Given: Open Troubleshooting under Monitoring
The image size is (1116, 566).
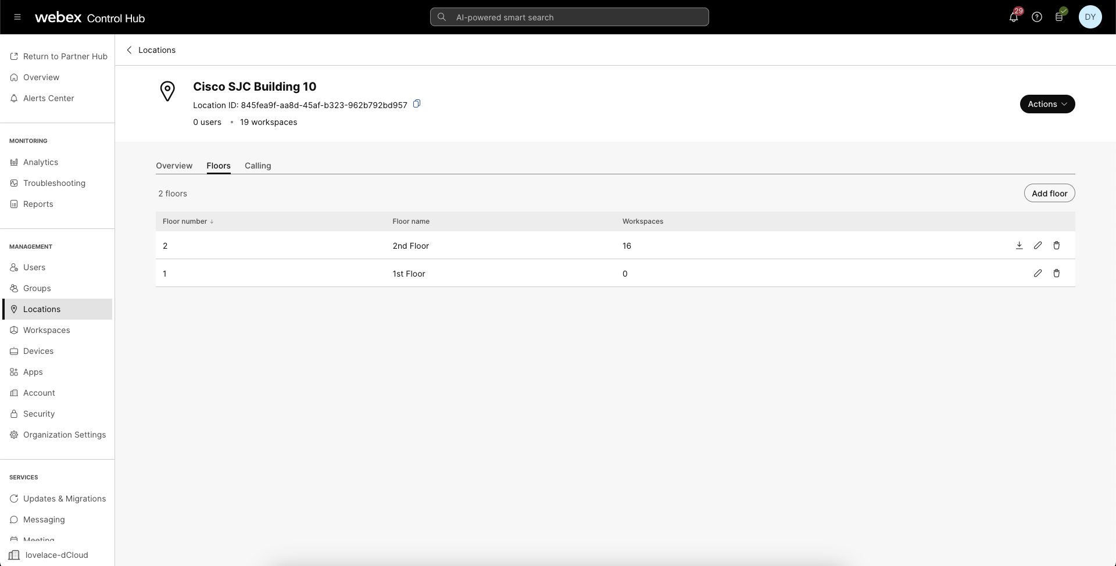Looking at the screenshot, I should click(x=54, y=183).
